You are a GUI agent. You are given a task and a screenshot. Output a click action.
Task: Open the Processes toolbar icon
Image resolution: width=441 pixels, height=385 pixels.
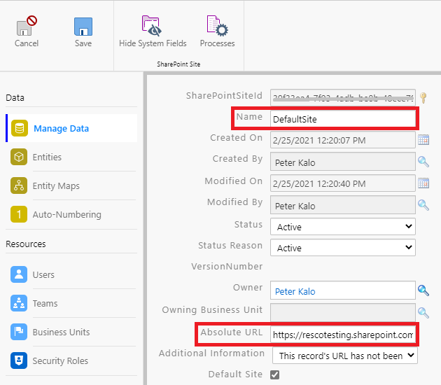pos(217,26)
